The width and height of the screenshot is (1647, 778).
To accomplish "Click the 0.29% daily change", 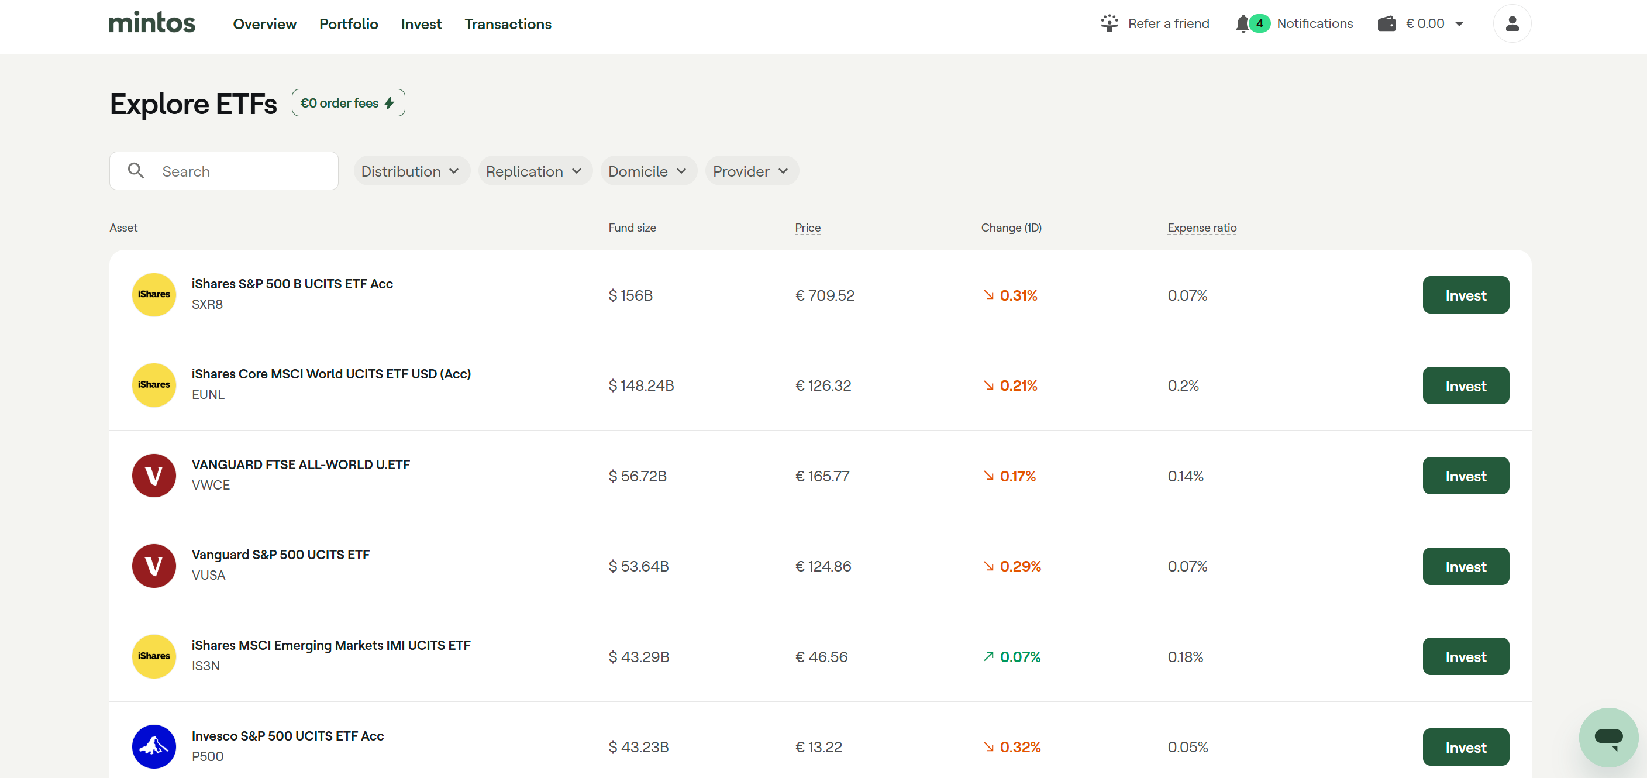I will pyautogui.click(x=1020, y=566).
